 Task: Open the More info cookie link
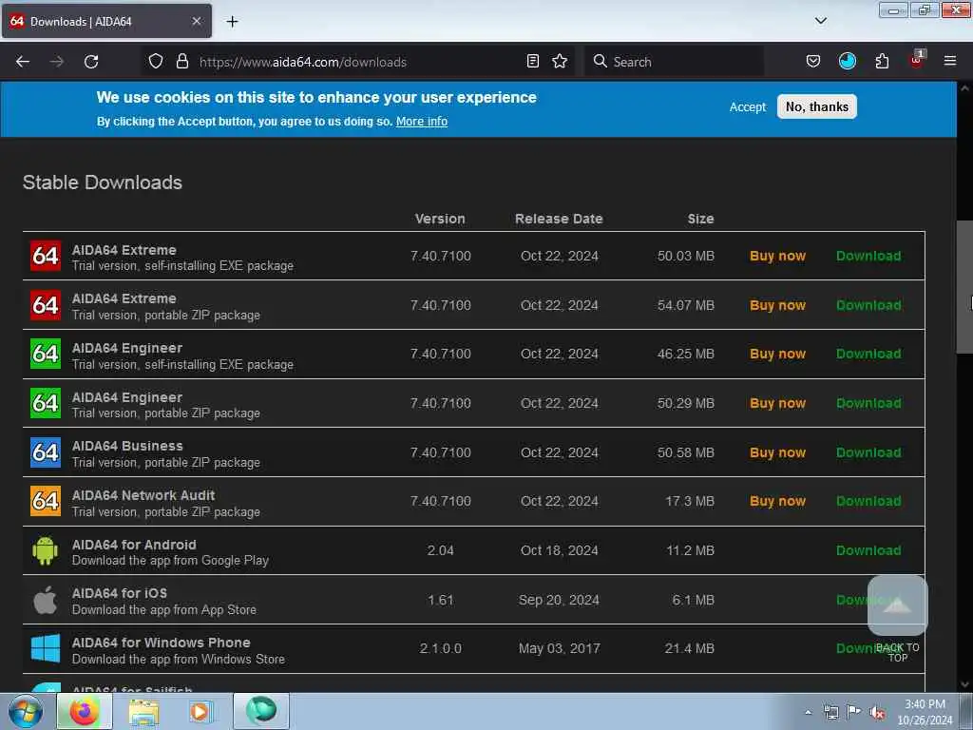coord(421,122)
